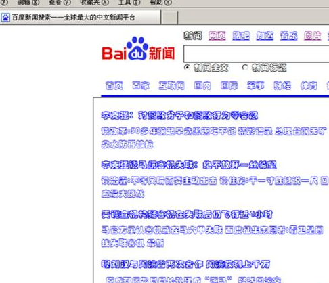Open the 贴吧 link above the search box
Screen dimensions: 329x283
241,36
